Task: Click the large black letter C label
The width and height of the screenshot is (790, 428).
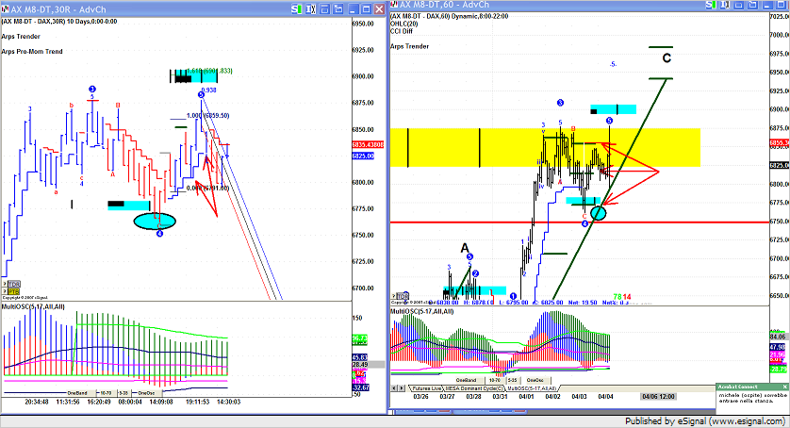Action: (x=667, y=58)
